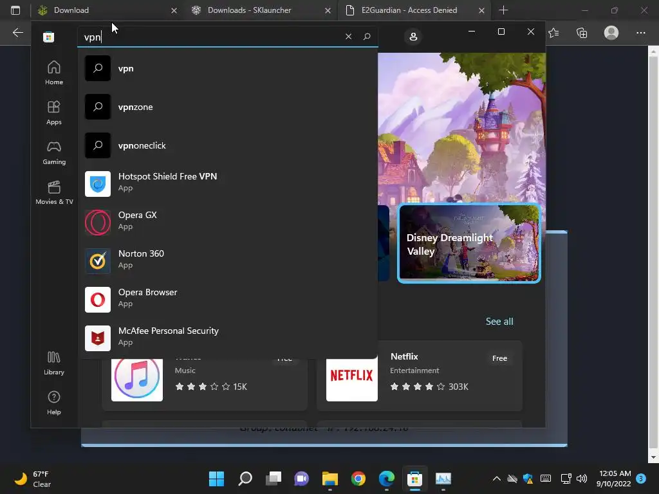Open the resource monitor taskbar app
This screenshot has height=494, width=659.
point(443,479)
